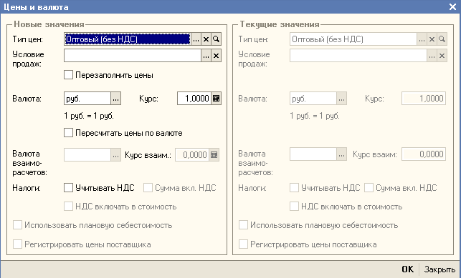Clear the sales condition field with its X icon

tap(216, 56)
